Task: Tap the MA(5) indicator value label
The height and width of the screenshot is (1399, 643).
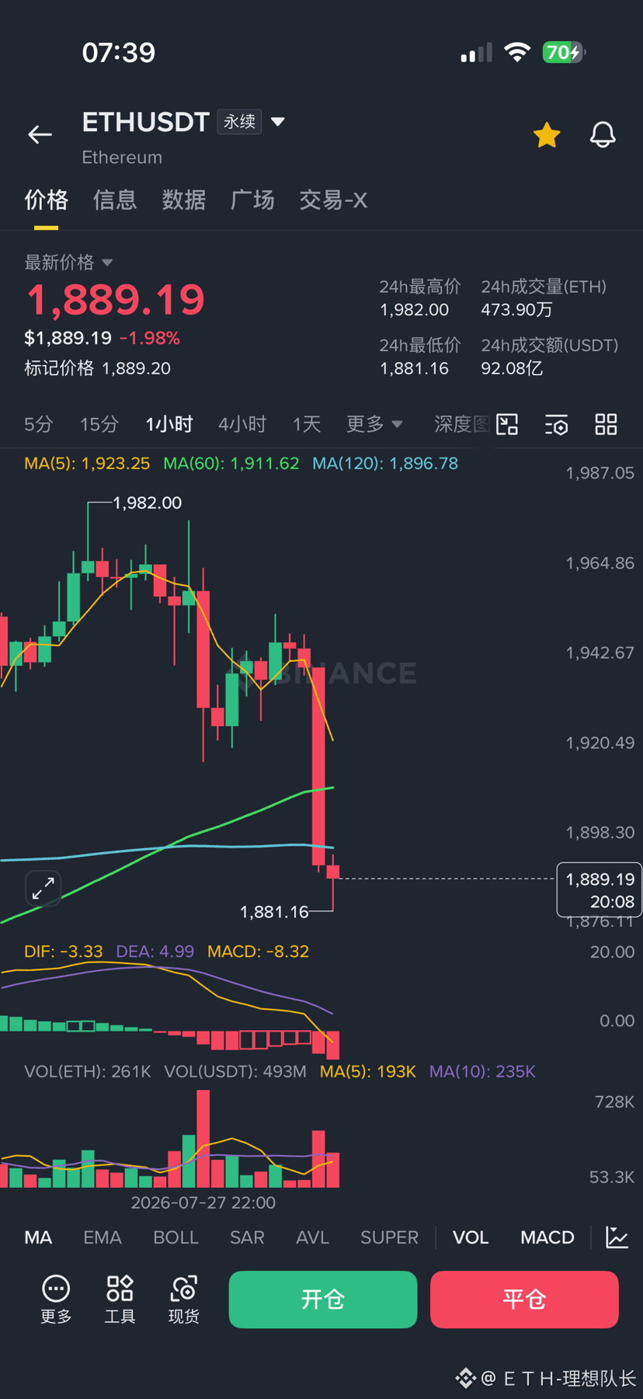Action: coord(87,464)
